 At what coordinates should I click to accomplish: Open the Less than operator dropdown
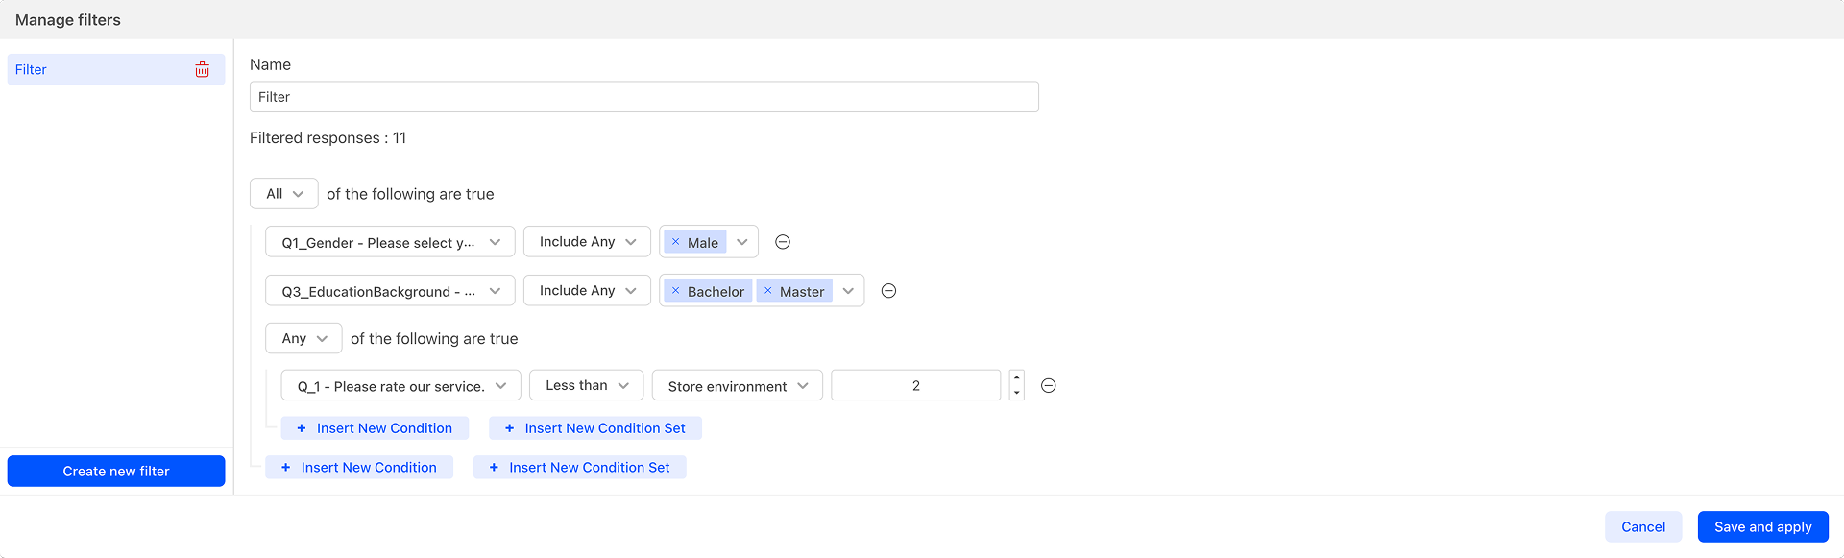[x=587, y=385]
